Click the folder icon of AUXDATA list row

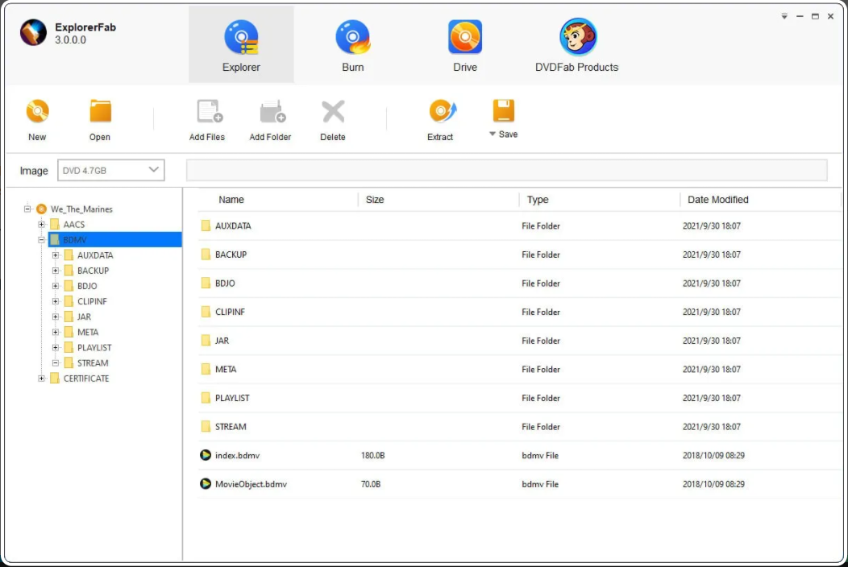click(x=206, y=226)
